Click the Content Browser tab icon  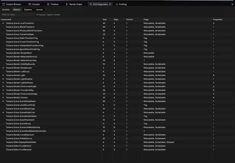(4, 4)
